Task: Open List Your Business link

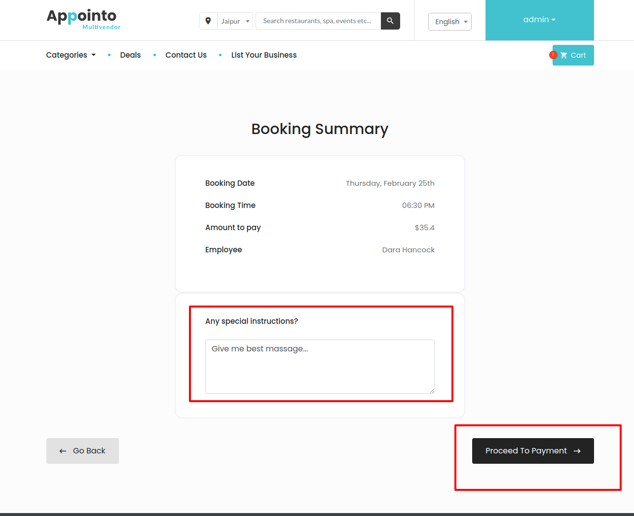Action: 264,55
